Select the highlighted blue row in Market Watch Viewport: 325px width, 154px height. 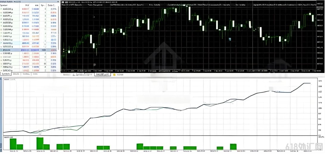[29, 50]
